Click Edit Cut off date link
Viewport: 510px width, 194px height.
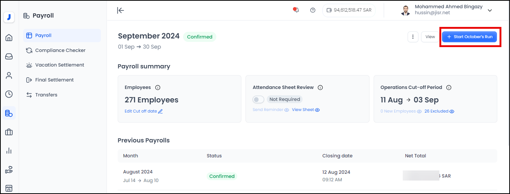pos(143,111)
